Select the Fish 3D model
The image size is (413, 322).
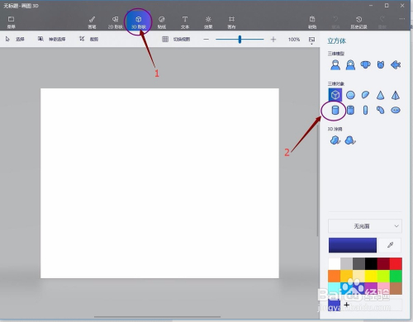coord(396,65)
